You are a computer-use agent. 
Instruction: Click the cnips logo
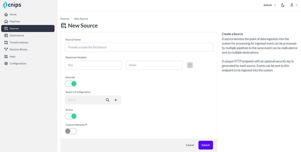coord(12,5)
